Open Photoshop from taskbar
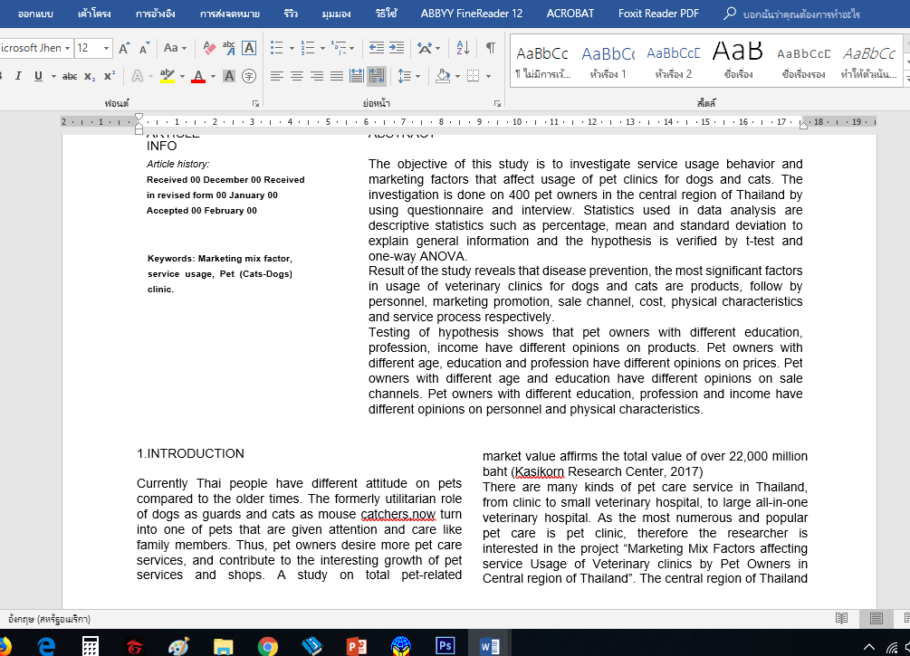 point(445,645)
